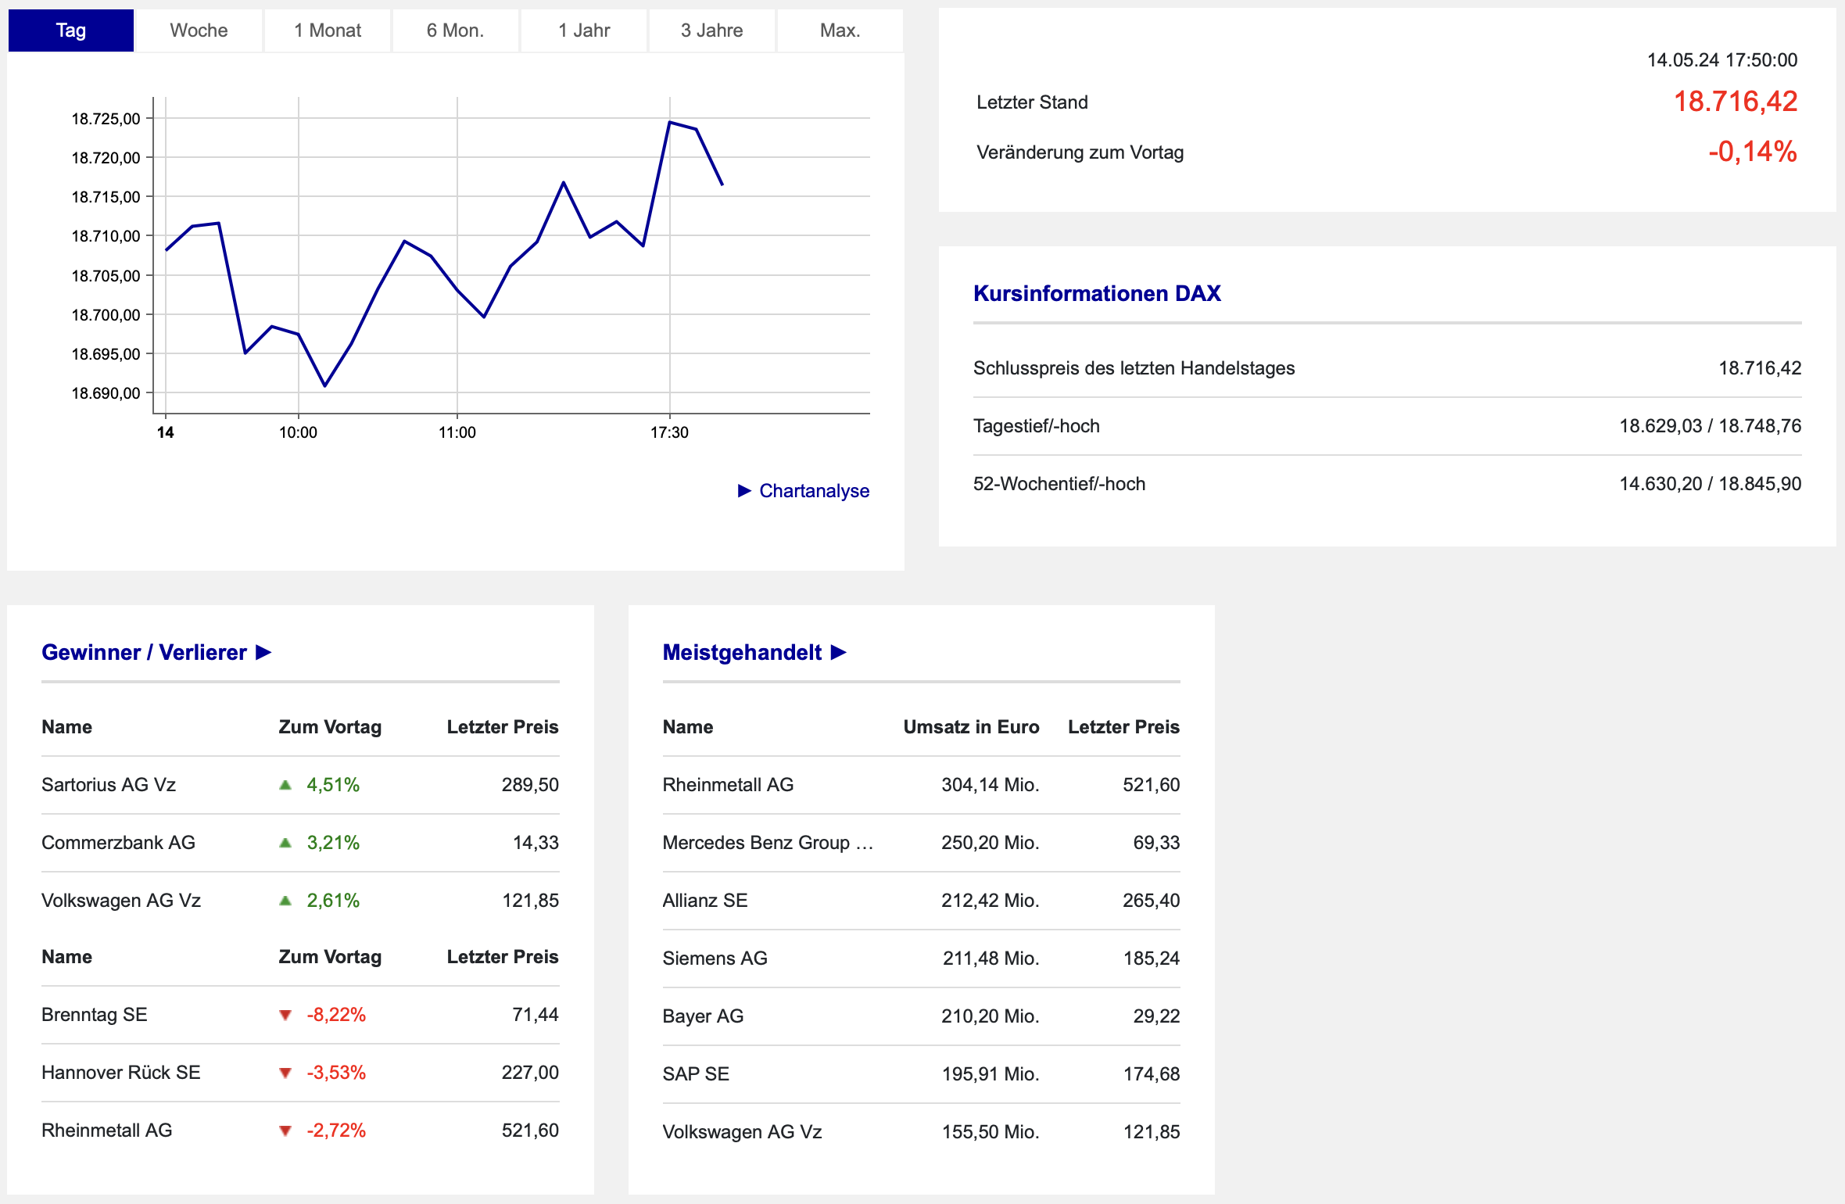
Task: Click Volkswagen AG Vz green gain arrow
Action: [x=285, y=901]
